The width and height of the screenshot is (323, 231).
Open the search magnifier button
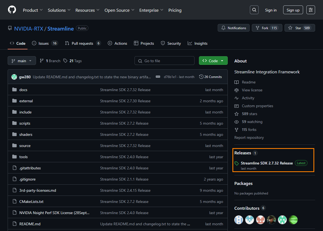click(x=254, y=10)
